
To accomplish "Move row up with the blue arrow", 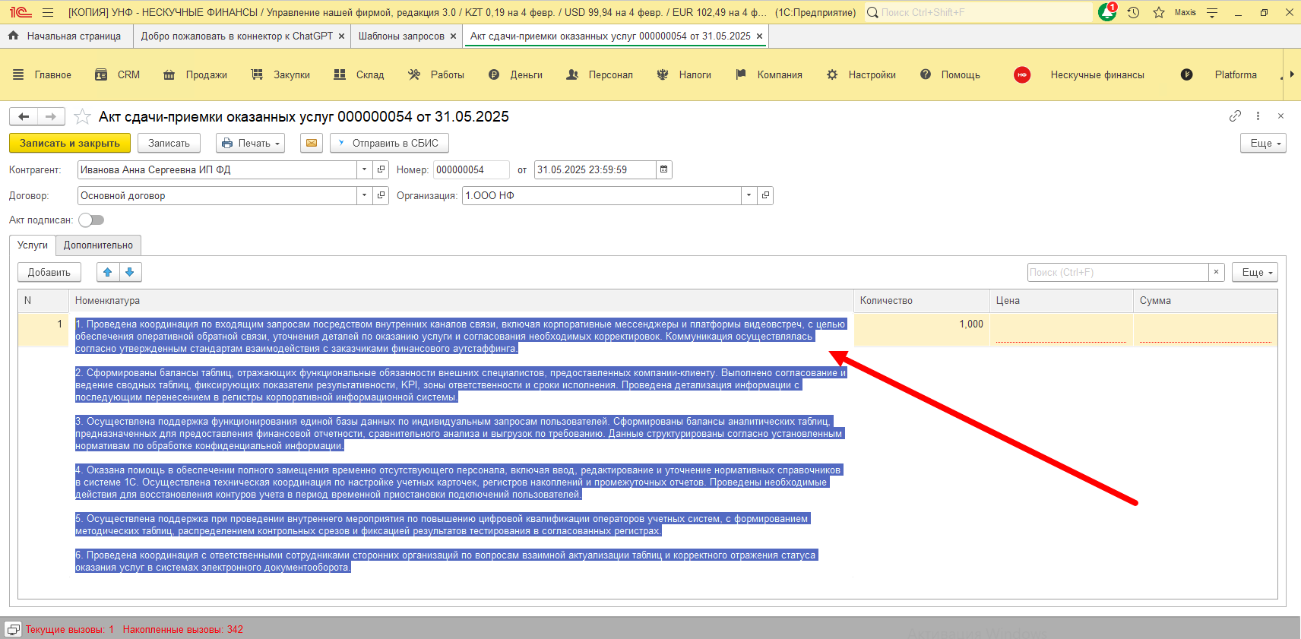I will tap(108, 272).
